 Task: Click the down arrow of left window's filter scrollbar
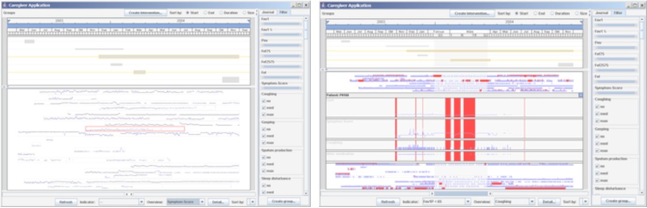[x=306, y=193]
